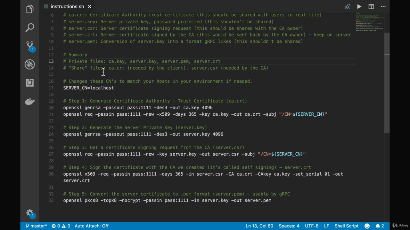
Task: Open the Extensions view icon
Action: pos(30,83)
